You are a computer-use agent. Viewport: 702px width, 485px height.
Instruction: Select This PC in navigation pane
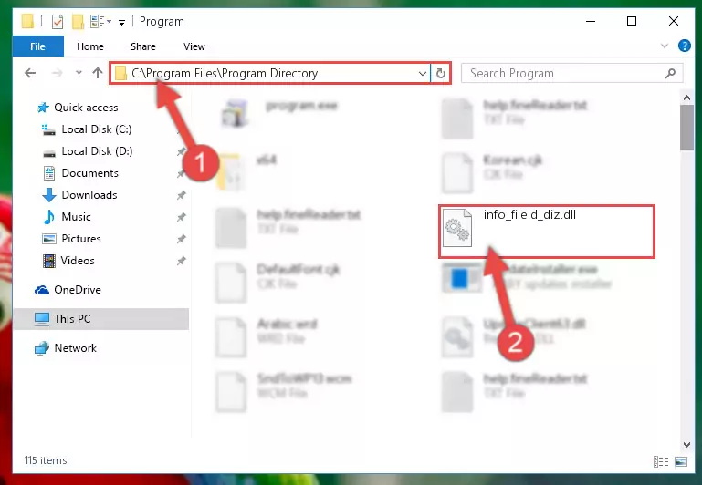(x=100, y=319)
